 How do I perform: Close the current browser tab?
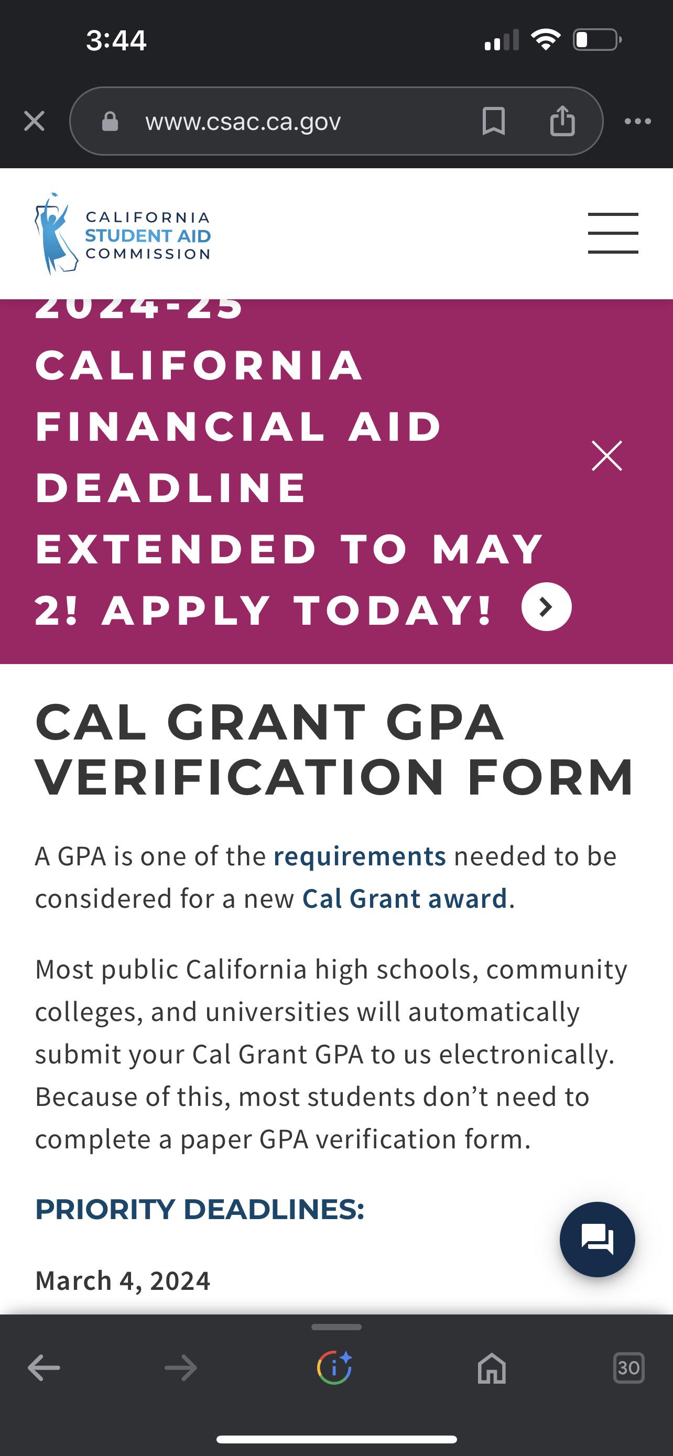(34, 121)
